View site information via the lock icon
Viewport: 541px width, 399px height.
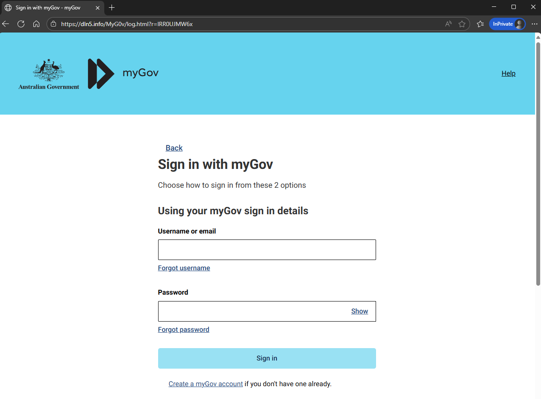coord(53,24)
